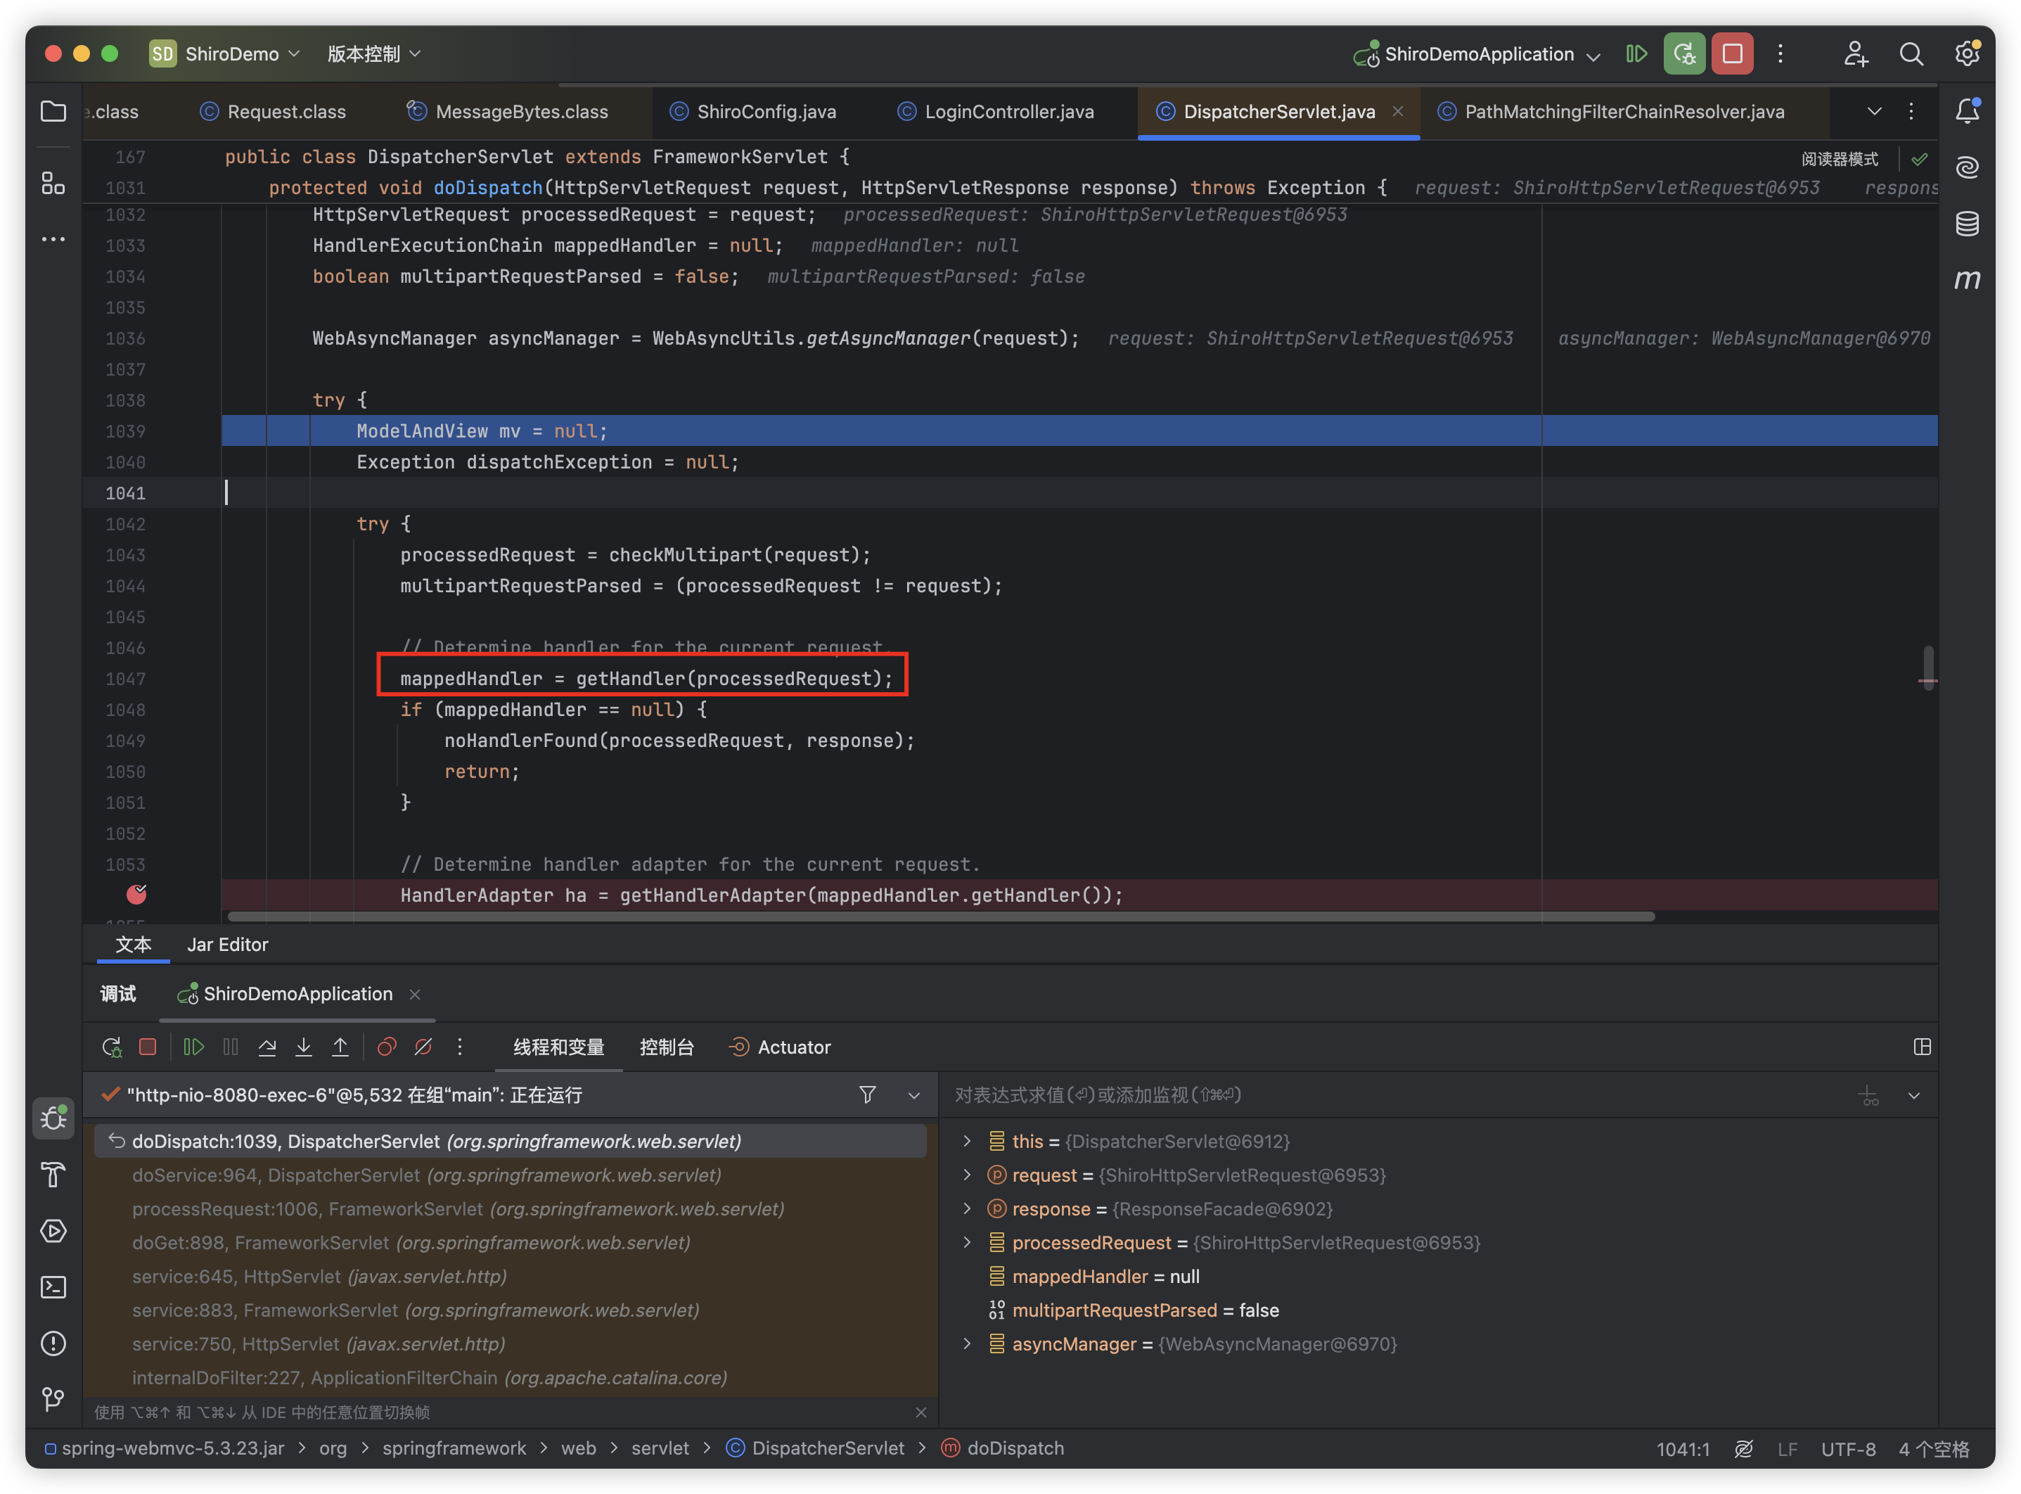Open Search Everywhere magnifier
2021x1494 pixels.
[1911, 53]
